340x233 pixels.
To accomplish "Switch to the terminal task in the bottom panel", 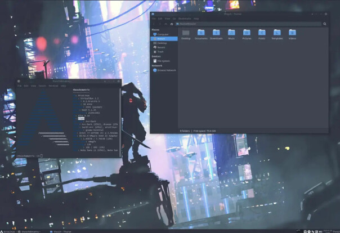I will tap(29, 231).
